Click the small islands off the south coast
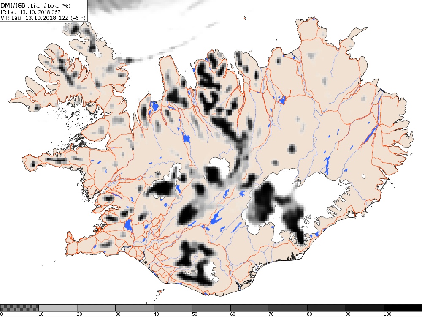The height and width of the screenshot is (317, 422). click(x=160, y=292)
